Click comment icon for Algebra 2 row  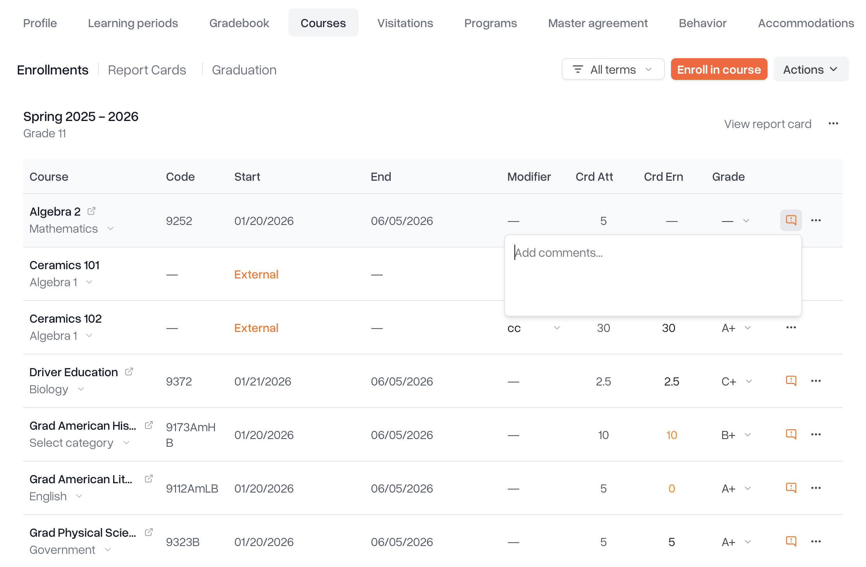[x=791, y=220]
